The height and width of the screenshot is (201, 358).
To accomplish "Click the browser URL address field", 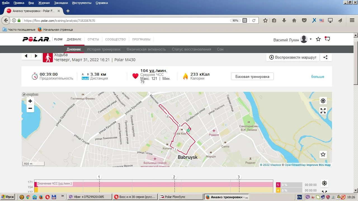I will tap(126, 20).
